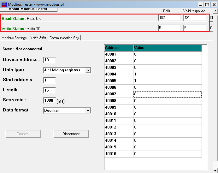
Task: Select the value cell for register 40016
Action: [168, 154]
